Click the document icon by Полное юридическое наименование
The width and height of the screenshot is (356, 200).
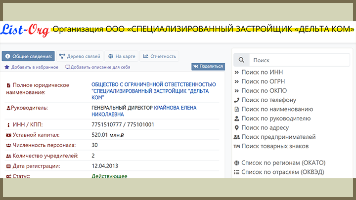pyautogui.click(x=8, y=85)
